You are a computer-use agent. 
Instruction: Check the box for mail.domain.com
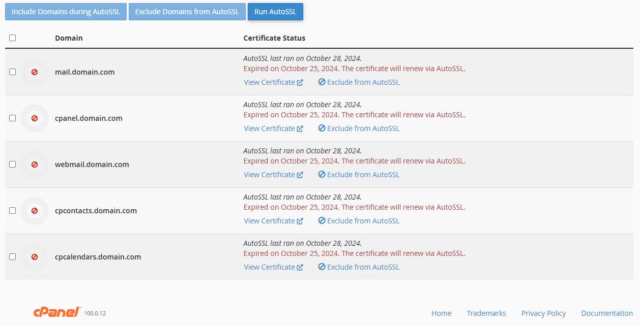tap(13, 72)
